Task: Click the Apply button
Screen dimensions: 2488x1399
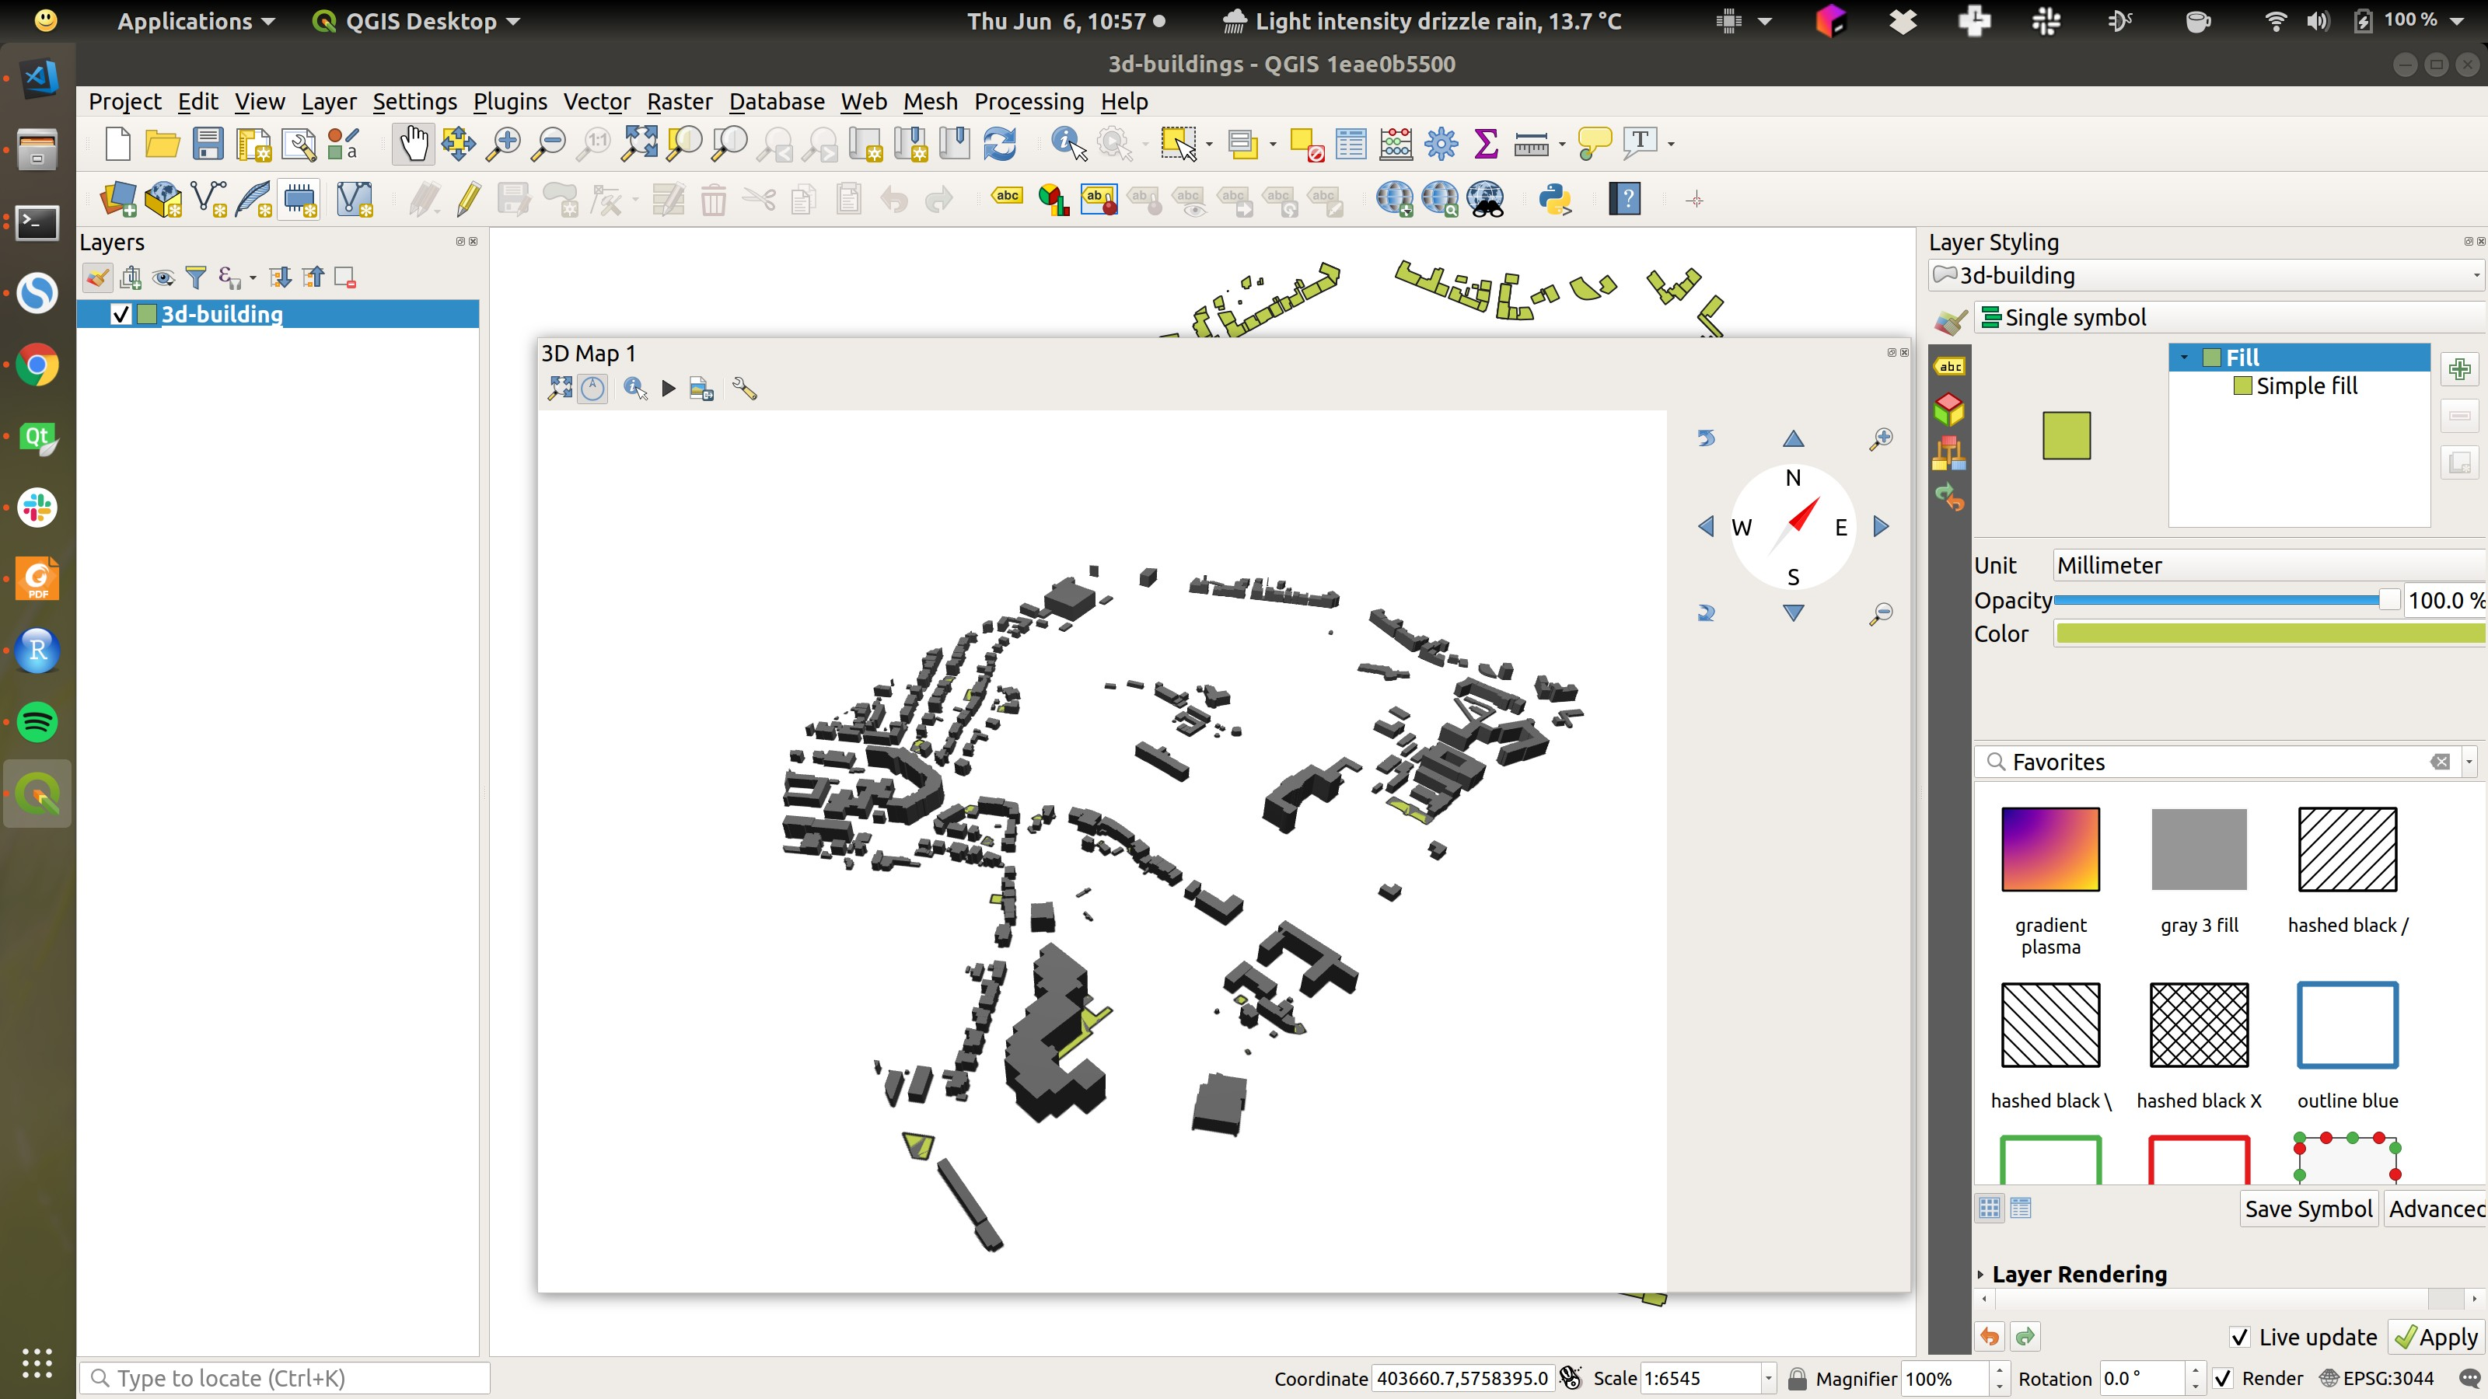Action: click(2436, 1338)
